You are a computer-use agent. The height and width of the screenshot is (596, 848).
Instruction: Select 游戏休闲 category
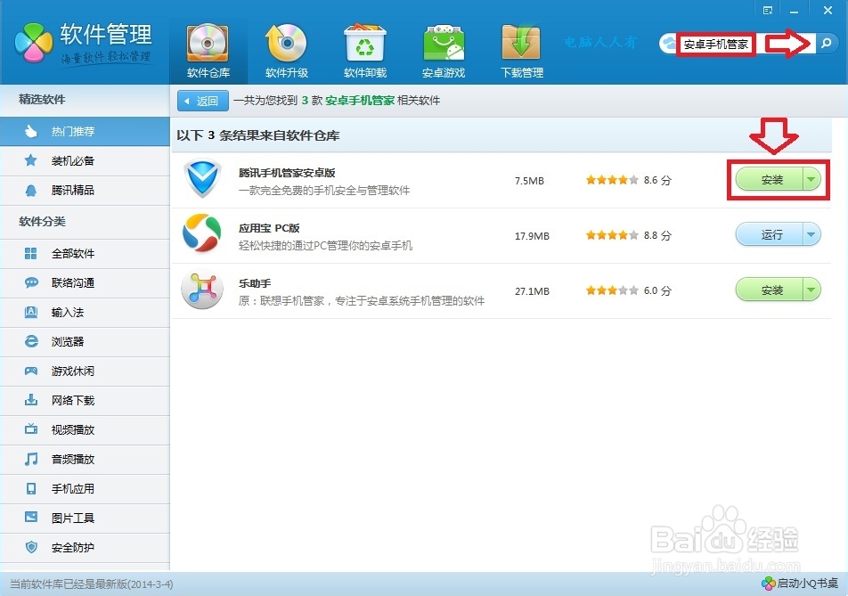click(x=85, y=371)
